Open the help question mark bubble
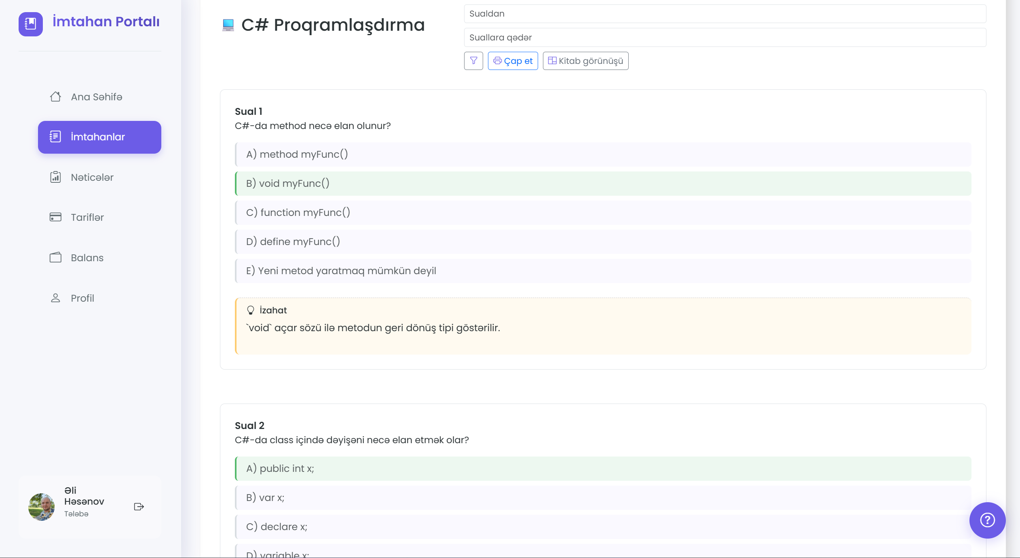Image resolution: width=1020 pixels, height=558 pixels. (x=987, y=520)
